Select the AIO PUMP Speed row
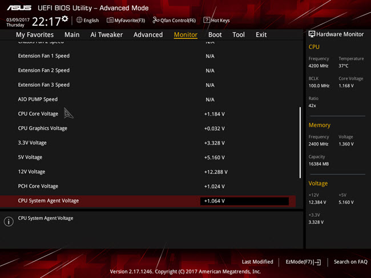Screen dimensions: 371x278 click(x=148, y=99)
